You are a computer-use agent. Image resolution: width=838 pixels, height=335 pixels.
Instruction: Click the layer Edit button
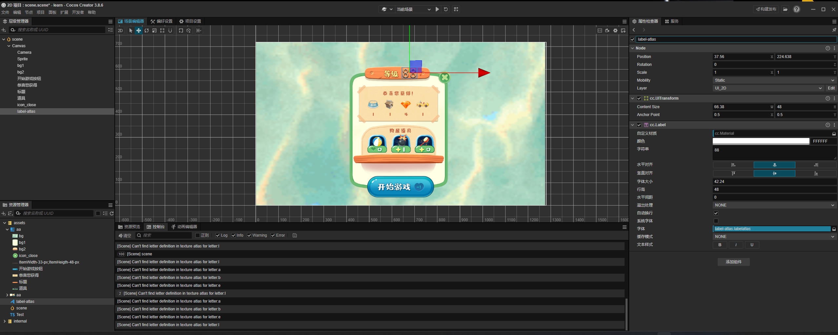click(831, 88)
